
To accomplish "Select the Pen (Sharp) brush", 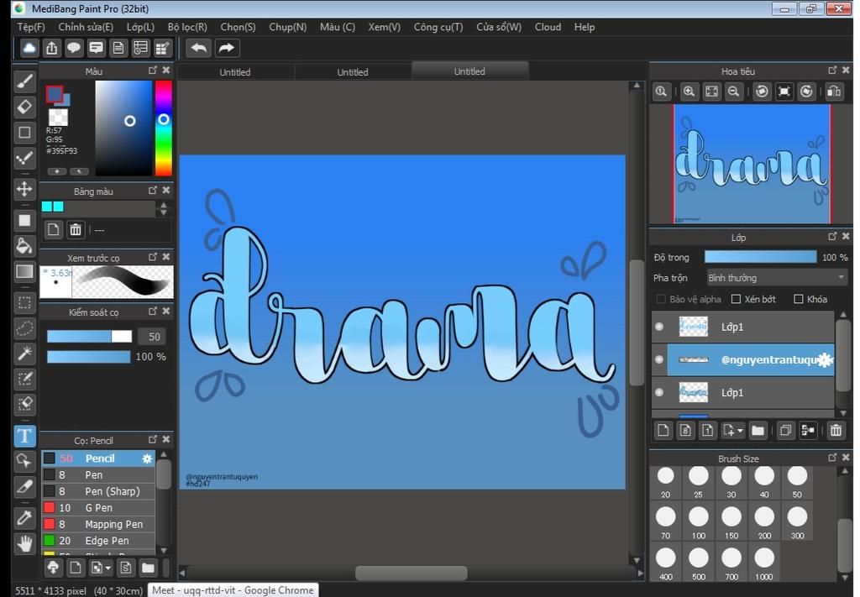I will tap(99, 491).
